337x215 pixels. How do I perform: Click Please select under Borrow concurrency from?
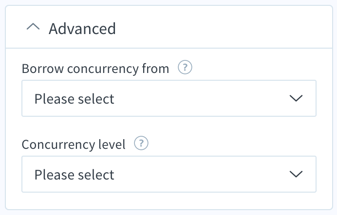click(x=75, y=99)
